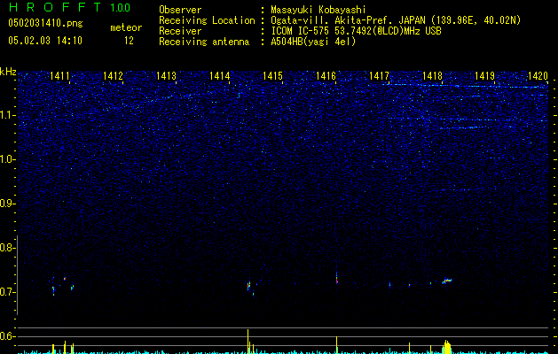Click the 0.8 kHz axis label
Viewport: 558px width, 354px height.
tap(7, 248)
